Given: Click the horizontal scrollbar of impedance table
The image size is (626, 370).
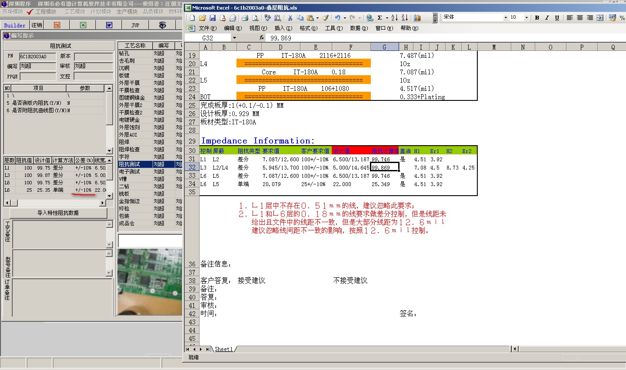Looking at the screenshot, I should pos(54,203).
